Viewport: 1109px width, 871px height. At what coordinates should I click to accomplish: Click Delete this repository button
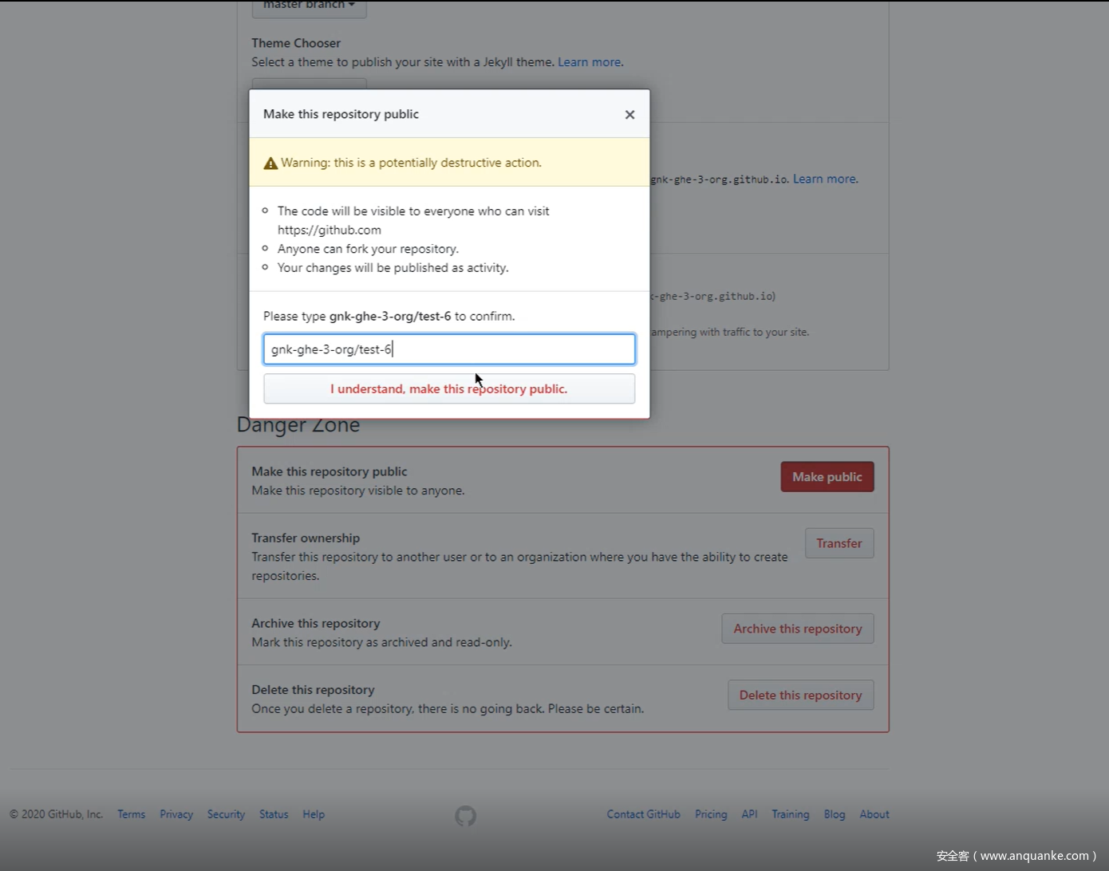[x=800, y=695]
